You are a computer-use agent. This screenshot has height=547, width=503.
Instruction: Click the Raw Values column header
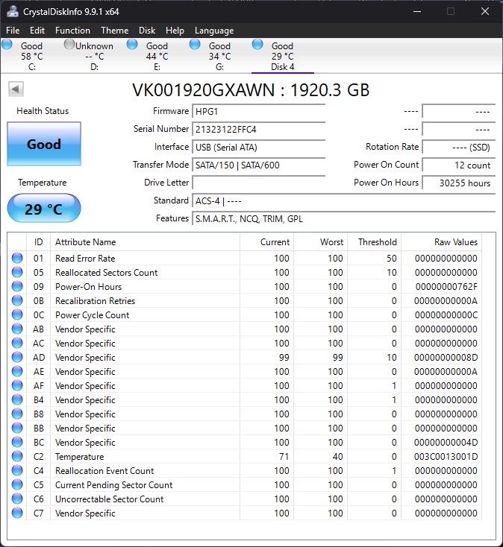(x=442, y=242)
